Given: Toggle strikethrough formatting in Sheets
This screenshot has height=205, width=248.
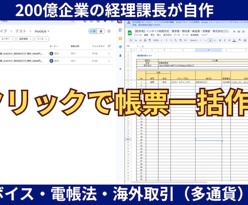Looking at the screenshot, I should [x=229, y=40].
